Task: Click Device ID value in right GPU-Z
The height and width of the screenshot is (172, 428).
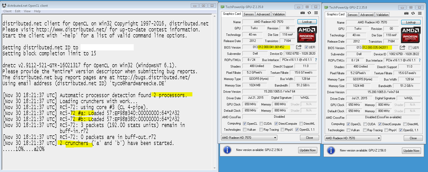Action: (404, 54)
